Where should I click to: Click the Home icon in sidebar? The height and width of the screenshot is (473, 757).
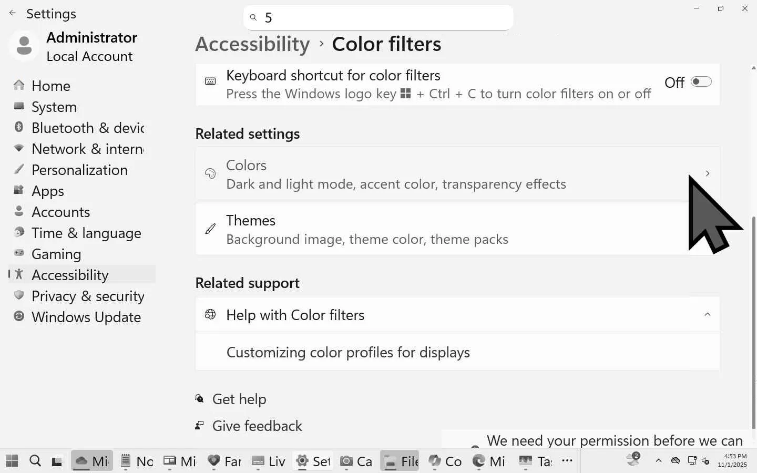pos(19,85)
